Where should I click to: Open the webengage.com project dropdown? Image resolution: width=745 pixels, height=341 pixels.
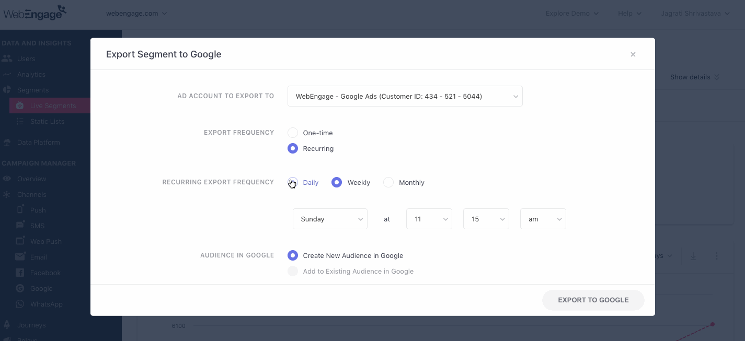(x=136, y=13)
